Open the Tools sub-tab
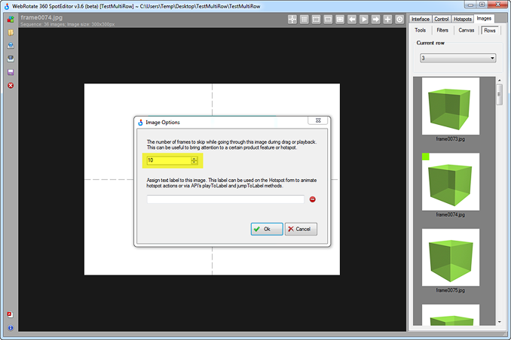 click(420, 30)
